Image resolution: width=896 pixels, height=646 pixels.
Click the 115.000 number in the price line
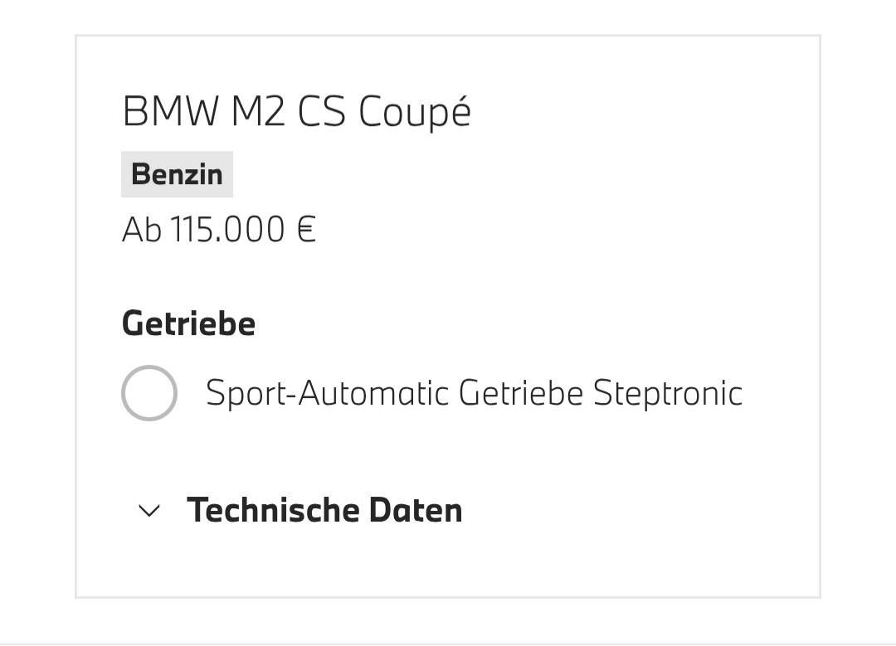[227, 230]
